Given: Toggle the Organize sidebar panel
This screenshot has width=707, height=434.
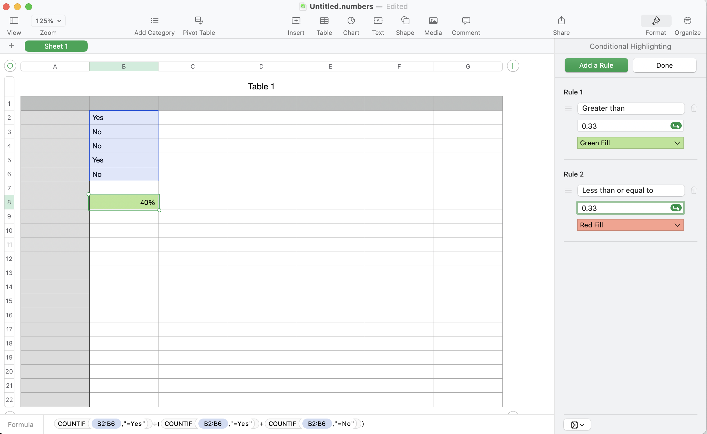Looking at the screenshot, I should tap(687, 21).
